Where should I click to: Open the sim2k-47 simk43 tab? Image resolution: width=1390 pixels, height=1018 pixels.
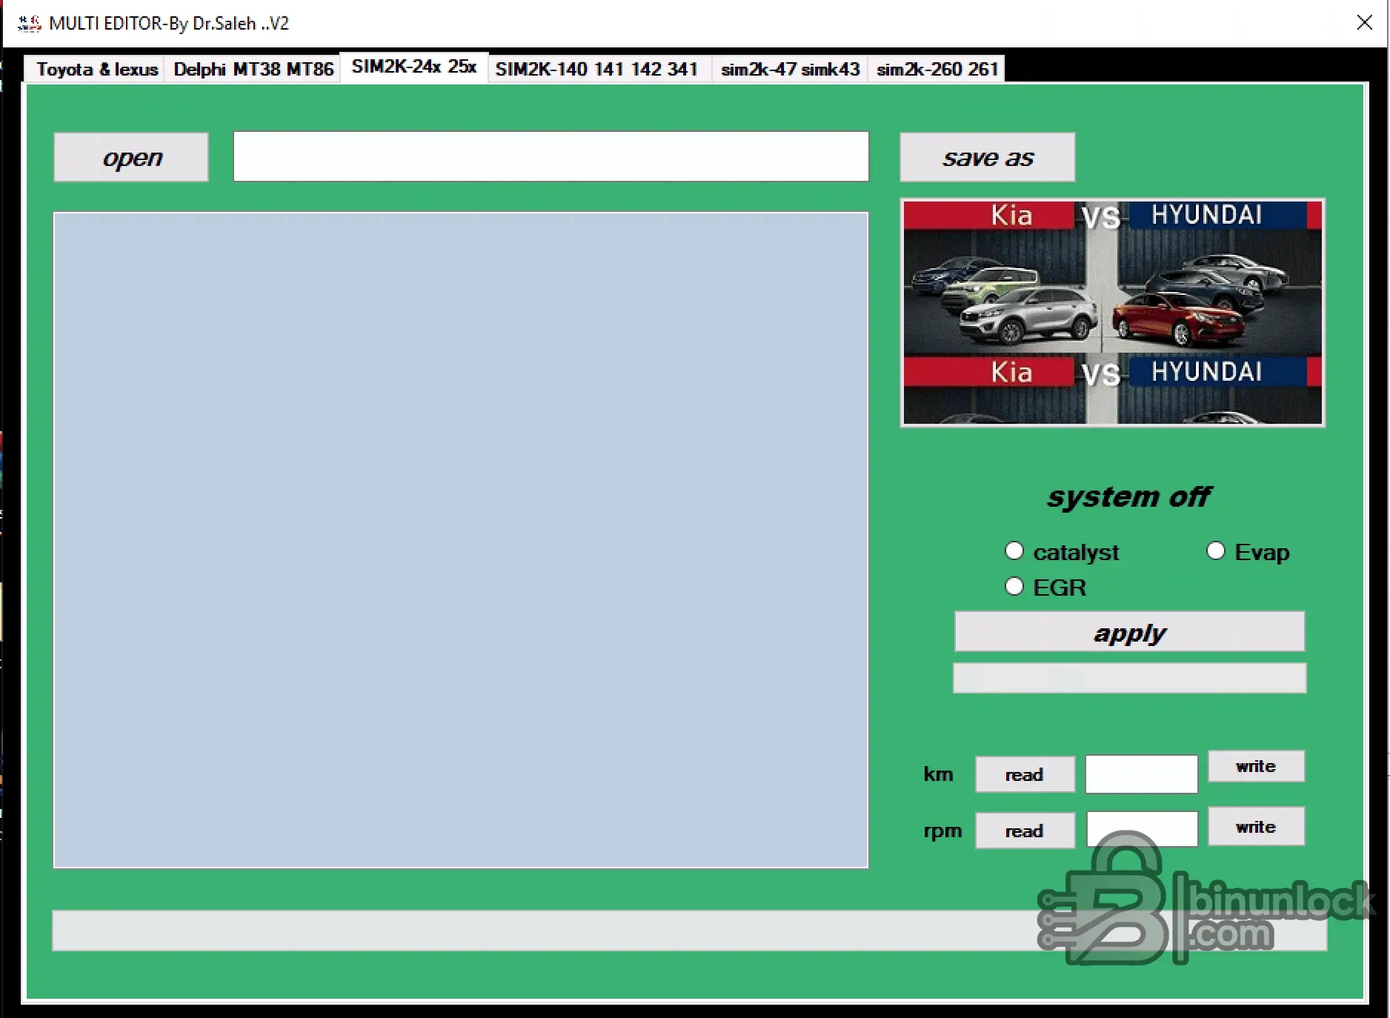tap(790, 69)
